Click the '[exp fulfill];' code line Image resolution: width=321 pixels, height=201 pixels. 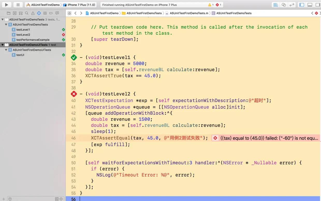click(110, 145)
